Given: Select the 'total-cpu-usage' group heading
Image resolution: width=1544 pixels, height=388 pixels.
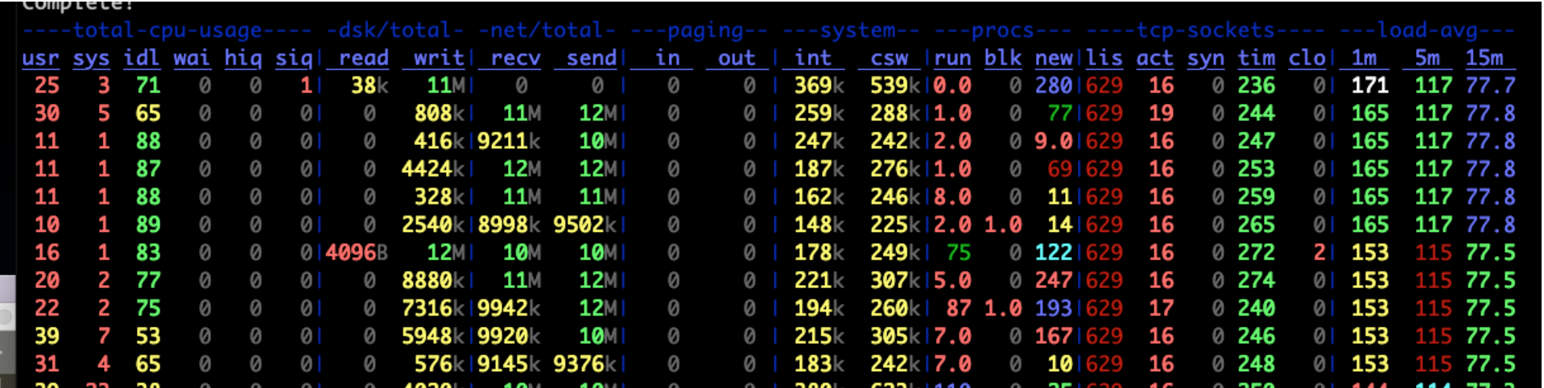Looking at the screenshot, I should [167, 31].
